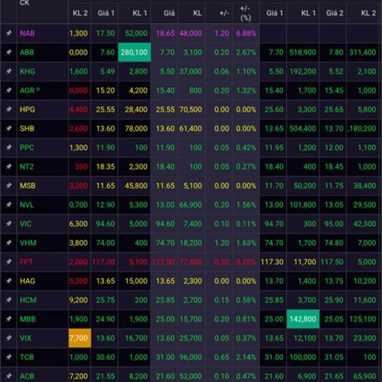Toggle the VIX pin icon
The height and width of the screenshot is (382, 382).
pos(9,338)
